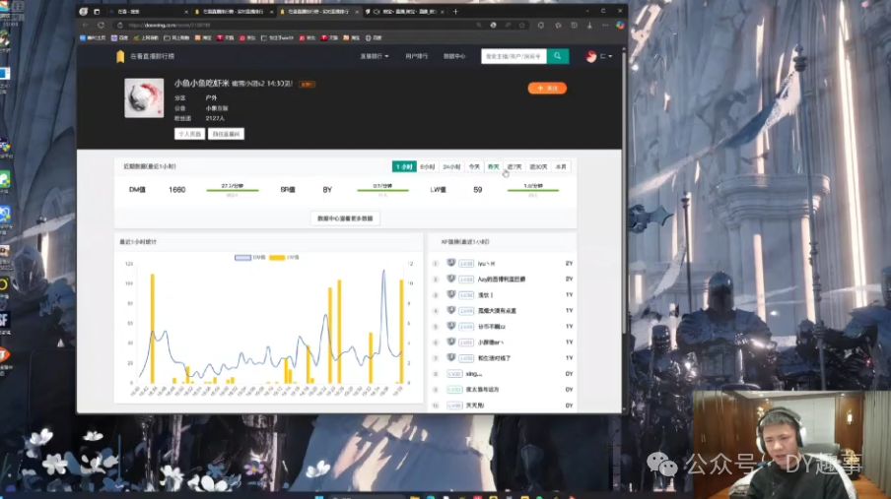891x499 pixels.
Task: Click the browser profile icon near tabs
Action: click(x=84, y=12)
